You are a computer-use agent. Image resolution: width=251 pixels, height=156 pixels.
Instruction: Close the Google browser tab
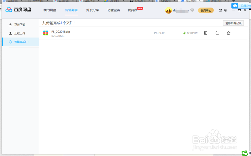pyautogui.click(x=123, y=1)
